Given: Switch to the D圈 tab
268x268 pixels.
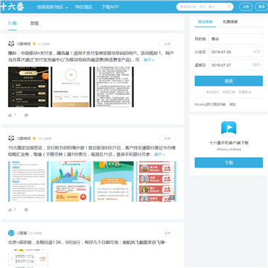Looking at the screenshot, I should pyautogui.click(x=12, y=23).
